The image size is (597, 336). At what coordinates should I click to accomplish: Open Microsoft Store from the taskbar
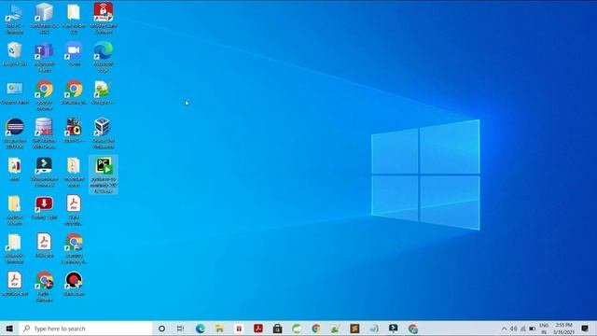pos(277,329)
